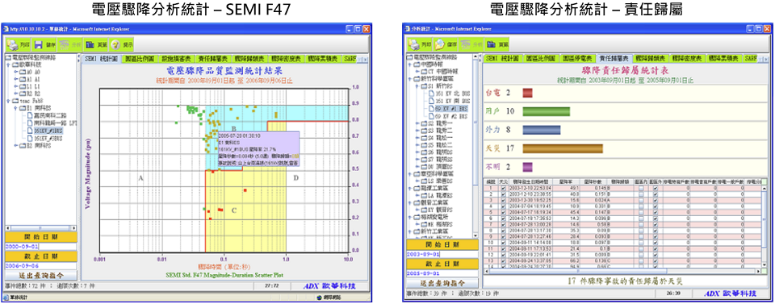The height and width of the screenshot is (304, 775).
Task: Click the envelope save icon in right window
Action: 439,45
